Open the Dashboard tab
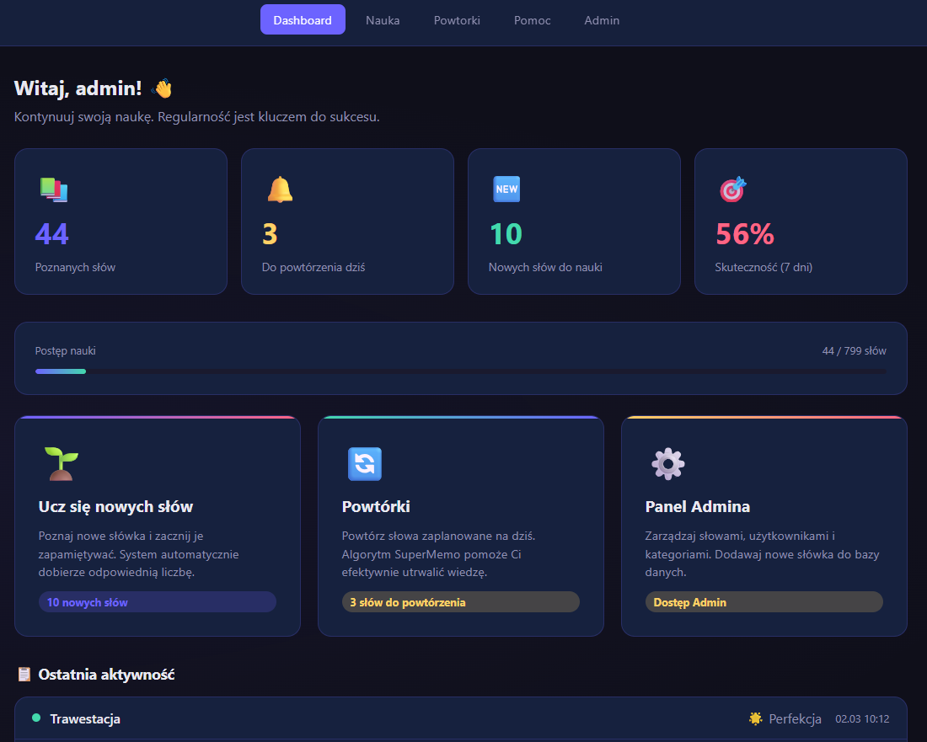 tap(303, 19)
